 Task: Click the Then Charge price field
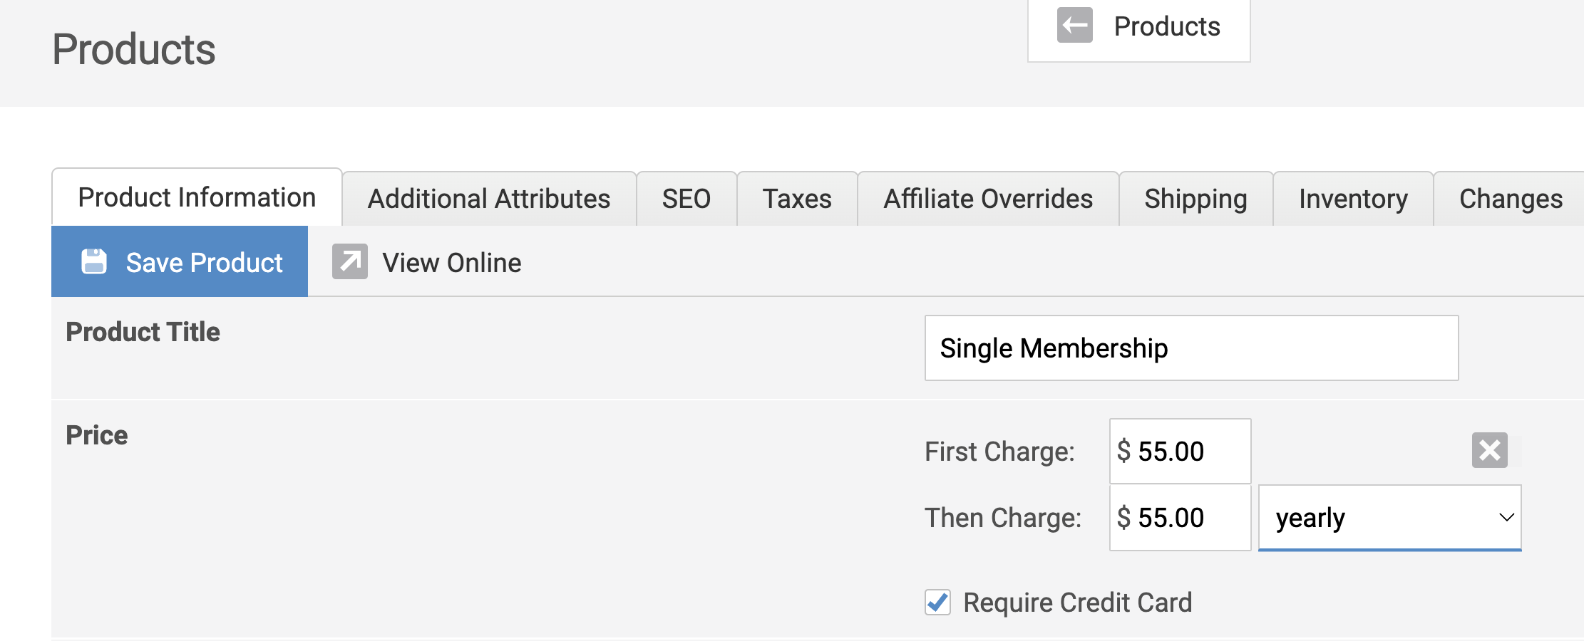(x=1180, y=518)
